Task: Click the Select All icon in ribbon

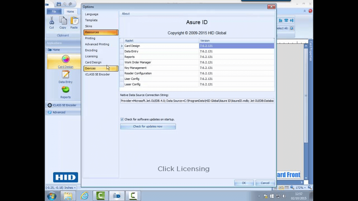Action: click(292, 28)
